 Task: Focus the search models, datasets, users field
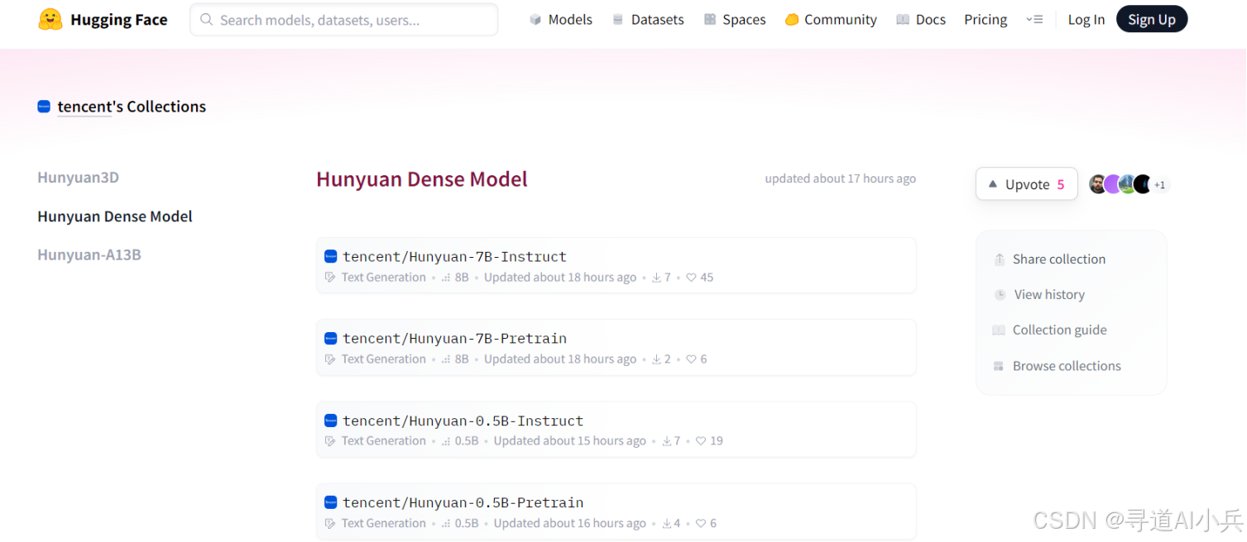click(344, 20)
